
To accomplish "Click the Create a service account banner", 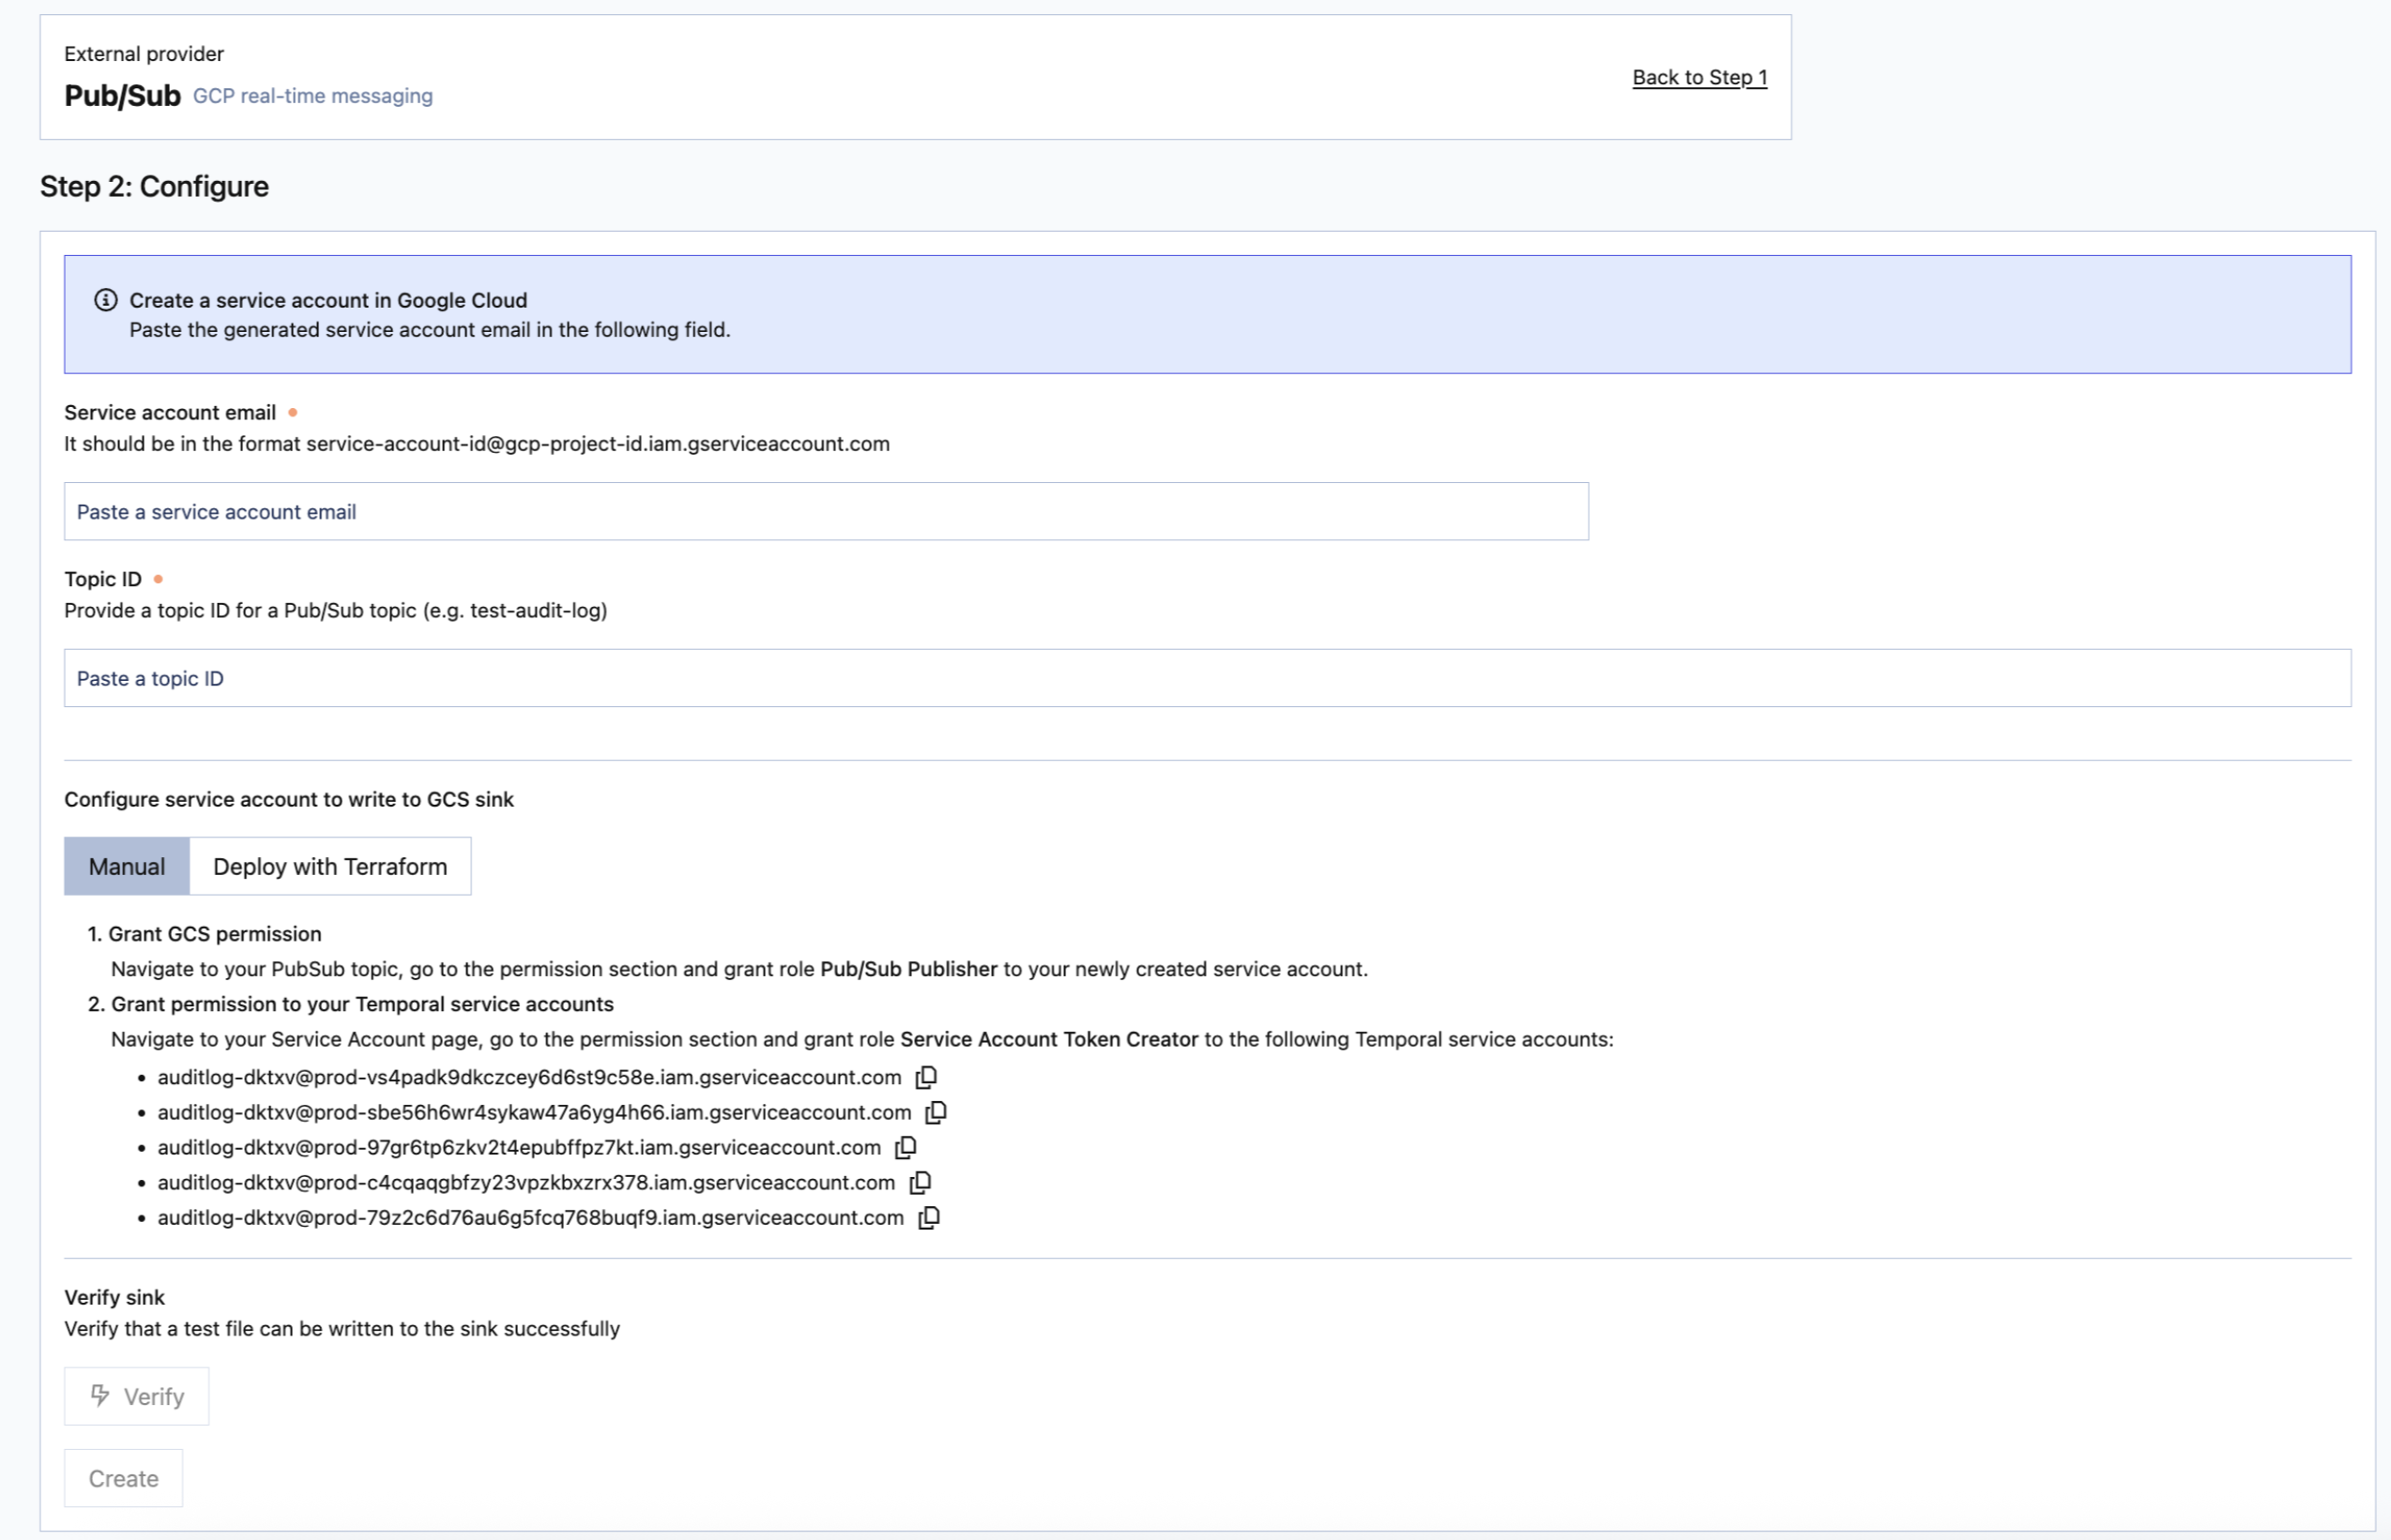I will [1200, 314].
